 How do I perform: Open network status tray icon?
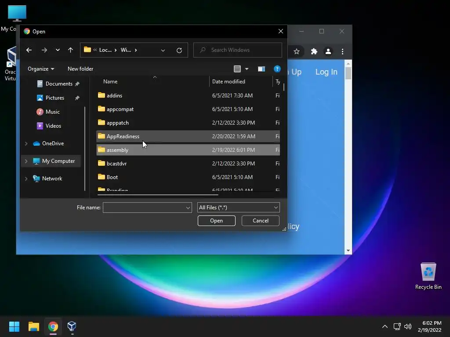(397, 326)
